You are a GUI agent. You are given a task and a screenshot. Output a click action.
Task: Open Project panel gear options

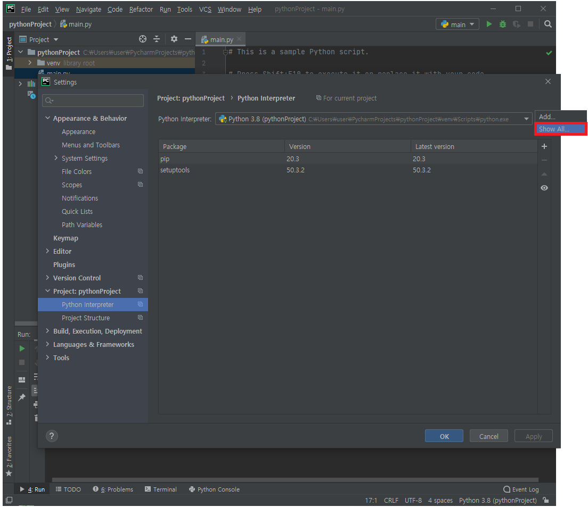click(x=174, y=39)
